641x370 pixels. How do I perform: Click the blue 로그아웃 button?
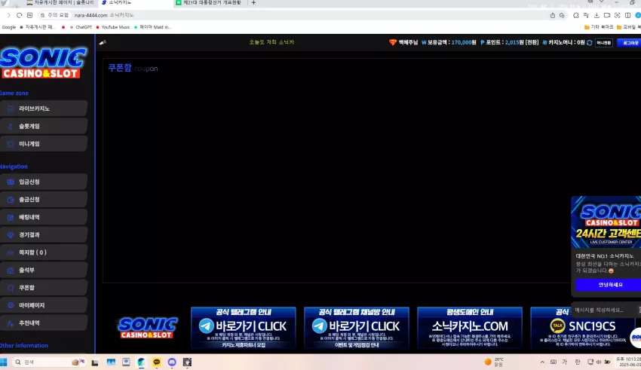pyautogui.click(x=630, y=42)
